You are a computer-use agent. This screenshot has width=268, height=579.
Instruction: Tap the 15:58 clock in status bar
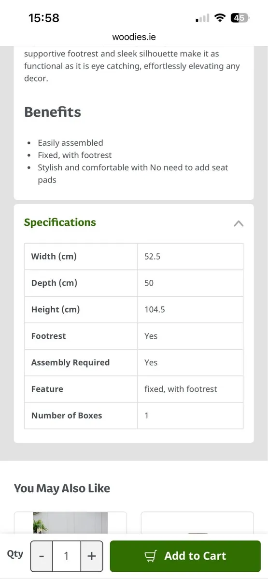tap(44, 18)
